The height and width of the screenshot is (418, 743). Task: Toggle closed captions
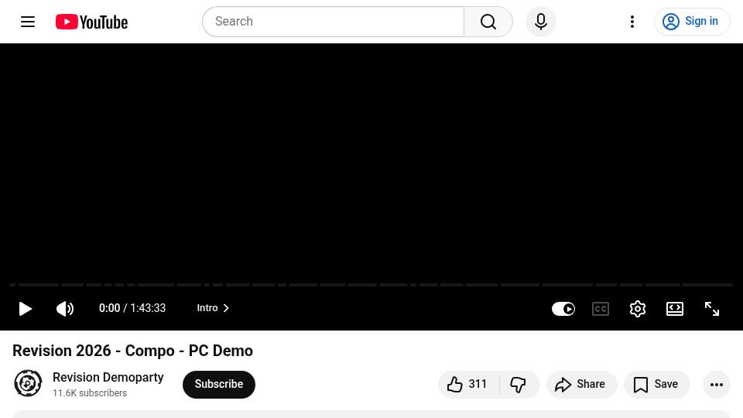[601, 309]
